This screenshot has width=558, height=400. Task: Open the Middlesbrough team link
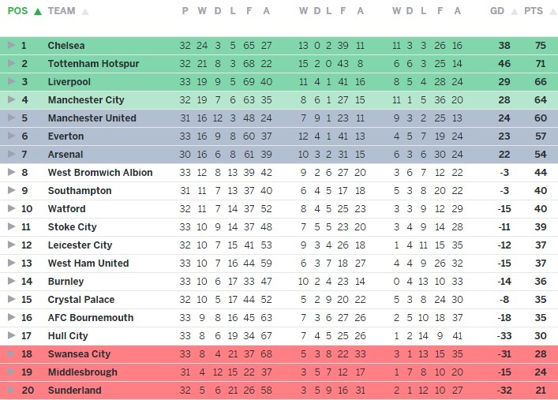point(82,372)
